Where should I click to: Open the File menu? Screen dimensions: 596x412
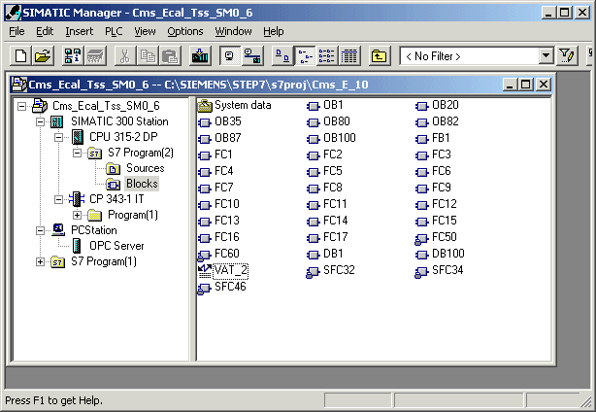tap(17, 31)
